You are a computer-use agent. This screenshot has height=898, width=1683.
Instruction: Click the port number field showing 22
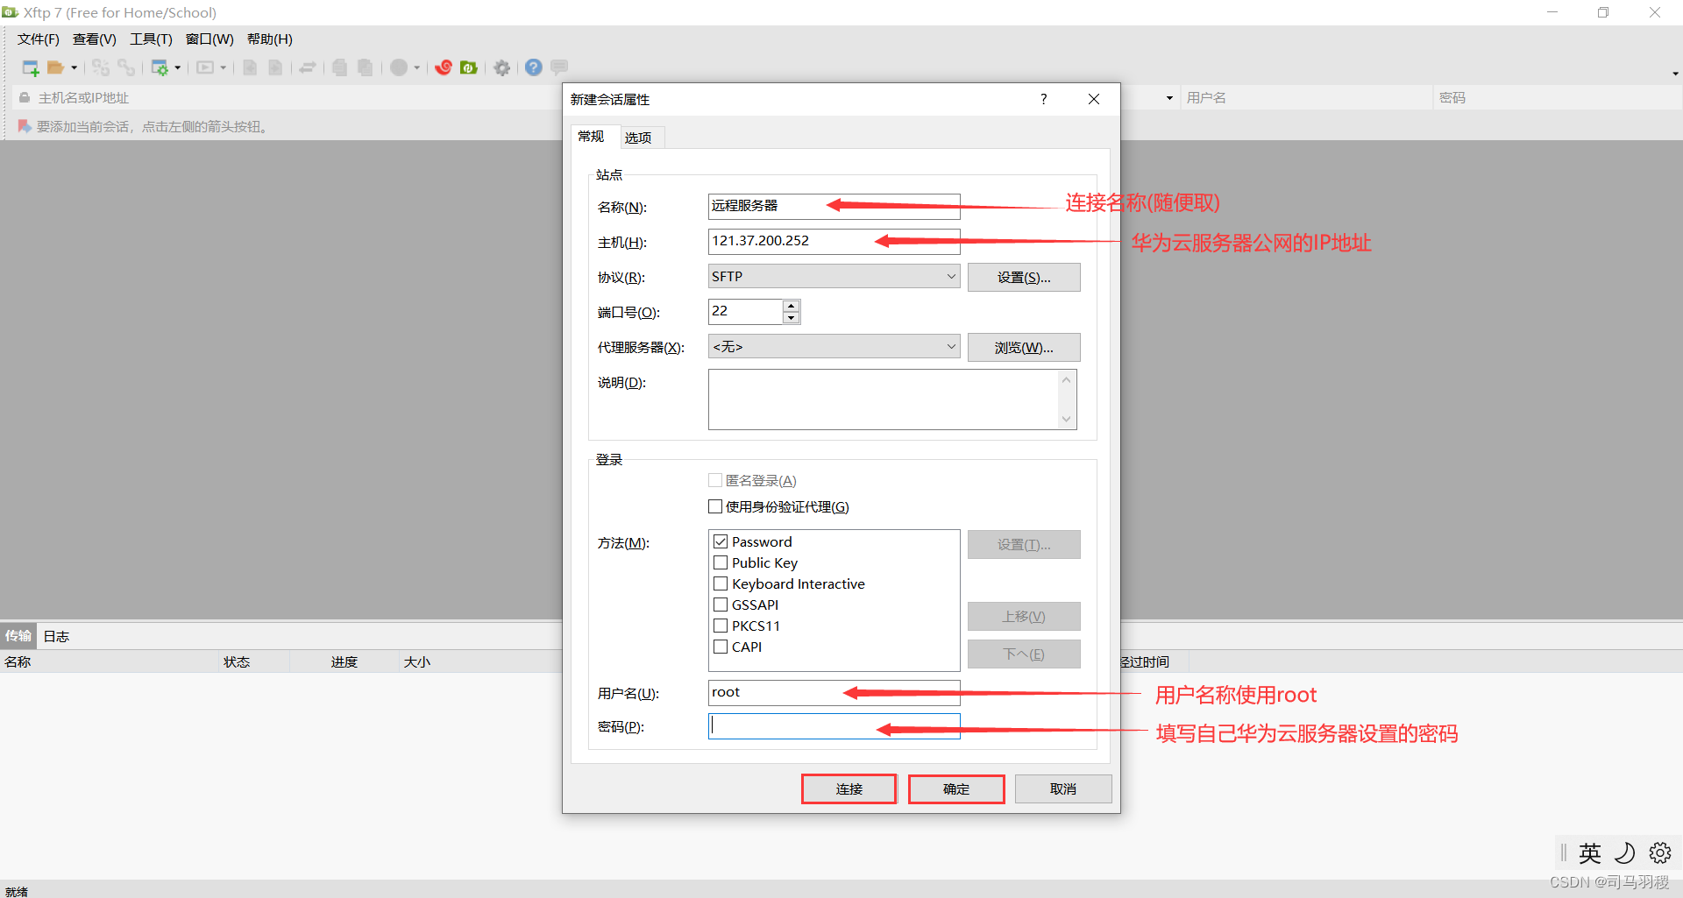[745, 312]
